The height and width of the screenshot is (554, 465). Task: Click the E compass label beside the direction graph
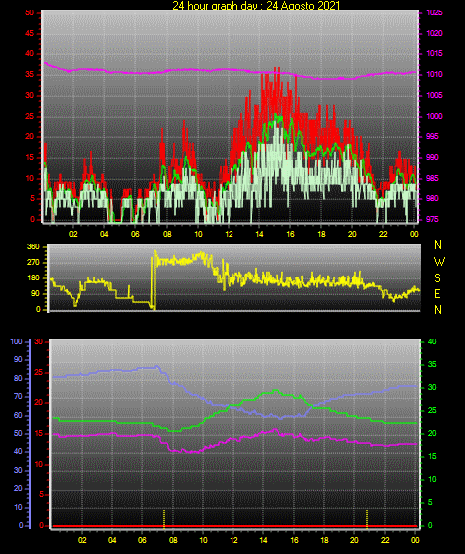437,293
